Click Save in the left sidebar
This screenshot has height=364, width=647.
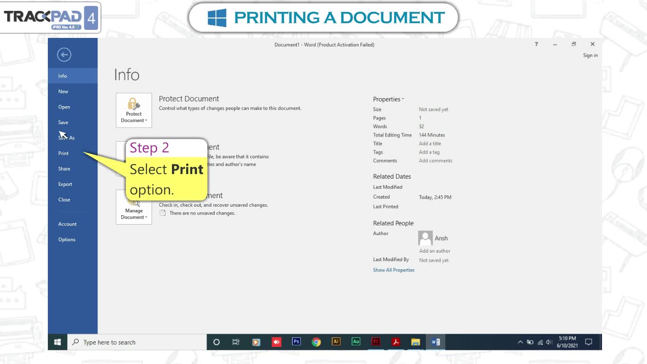[x=72, y=122]
